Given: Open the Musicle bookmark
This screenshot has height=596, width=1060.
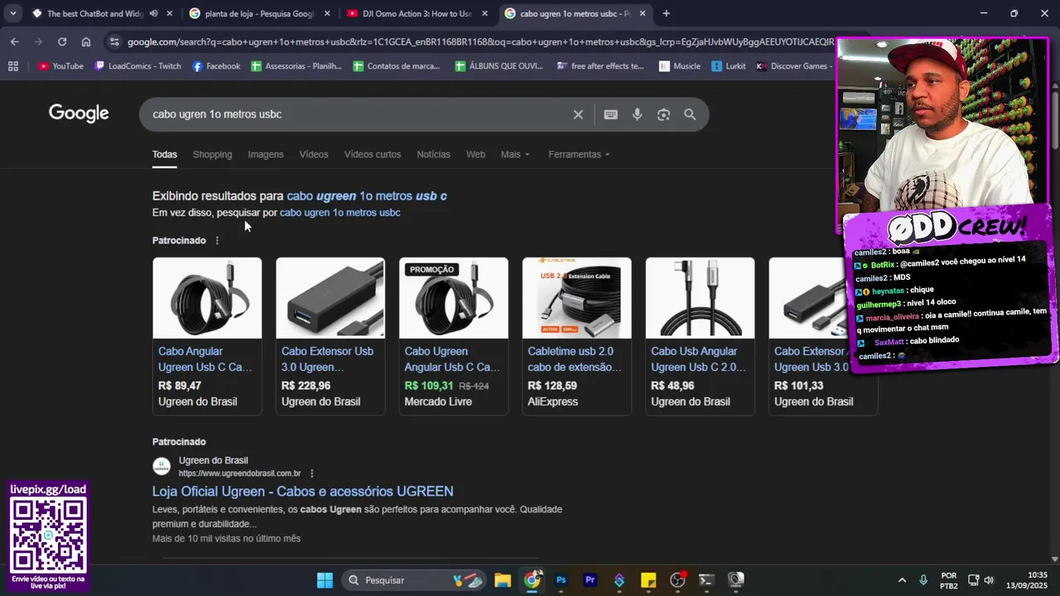Looking at the screenshot, I should (680, 66).
